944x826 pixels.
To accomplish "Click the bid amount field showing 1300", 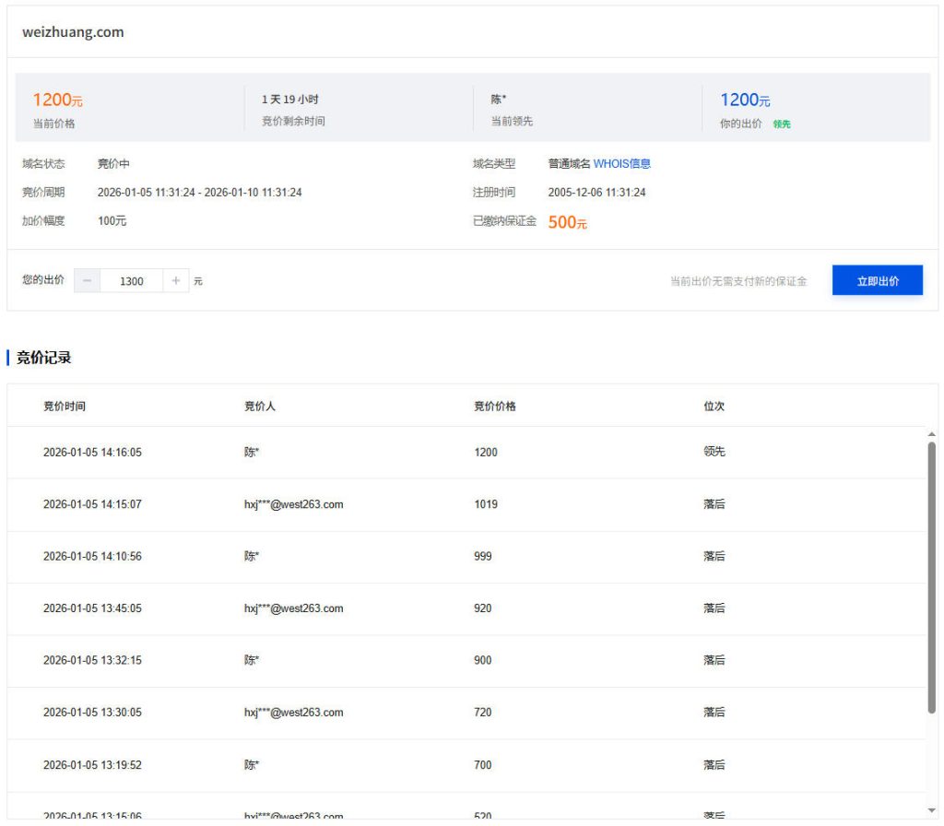I will (132, 281).
